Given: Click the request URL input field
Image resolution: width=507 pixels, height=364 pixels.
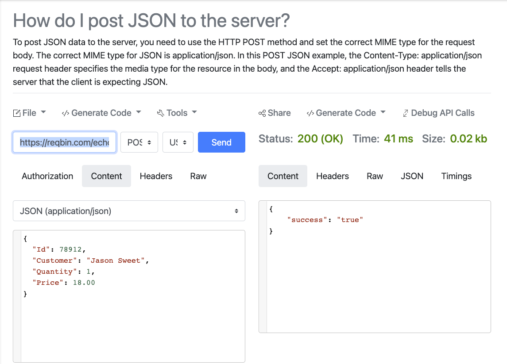Looking at the screenshot, I should (64, 142).
